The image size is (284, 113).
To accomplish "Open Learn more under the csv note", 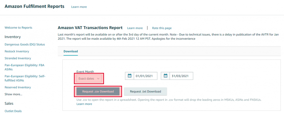I will [x=84, y=104].
